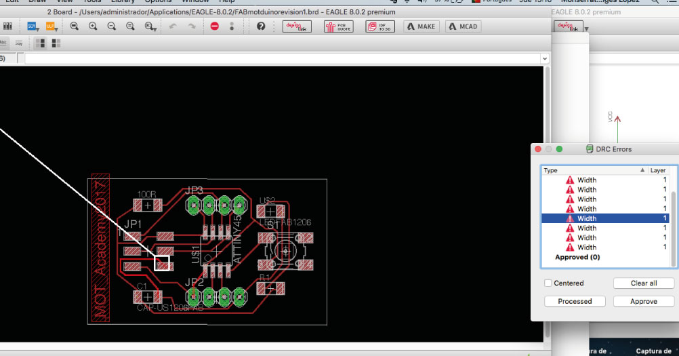679x356 pixels.
Task: Click the MOT Academy2017 text label
Action: click(x=100, y=248)
